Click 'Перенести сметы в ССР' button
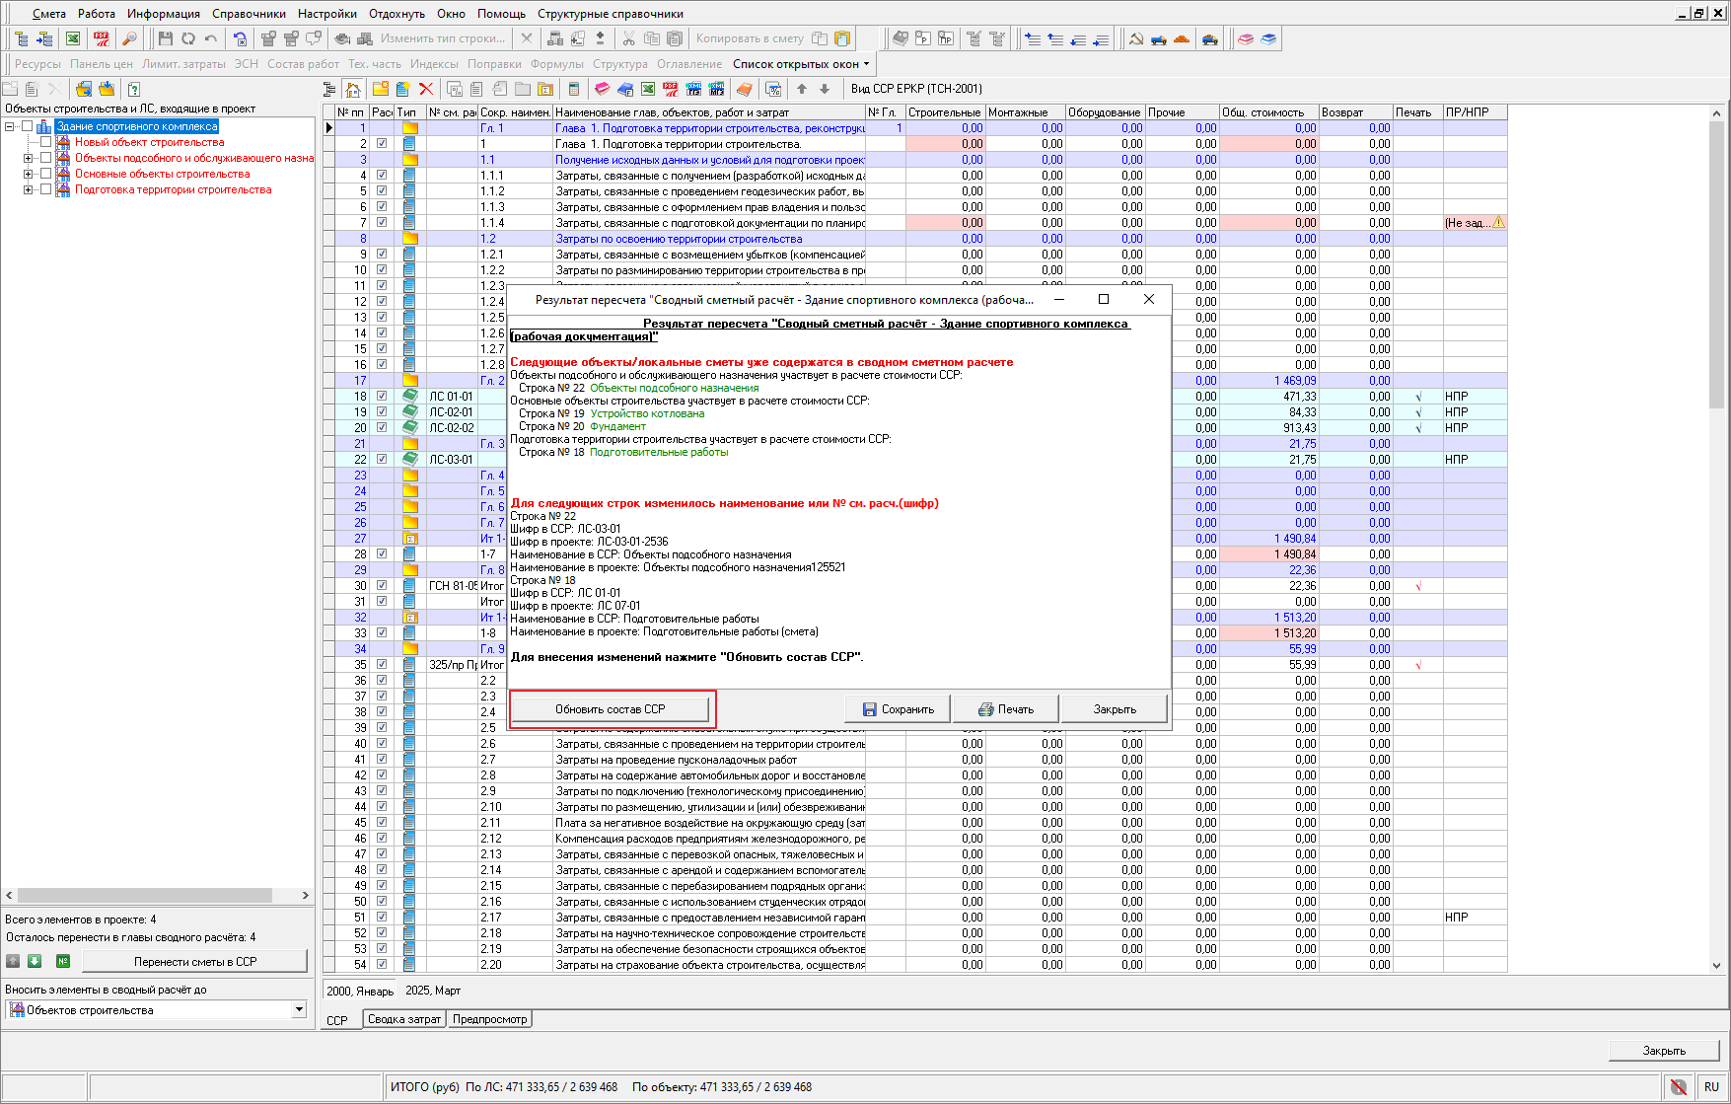Image resolution: width=1731 pixels, height=1104 pixels. [194, 961]
